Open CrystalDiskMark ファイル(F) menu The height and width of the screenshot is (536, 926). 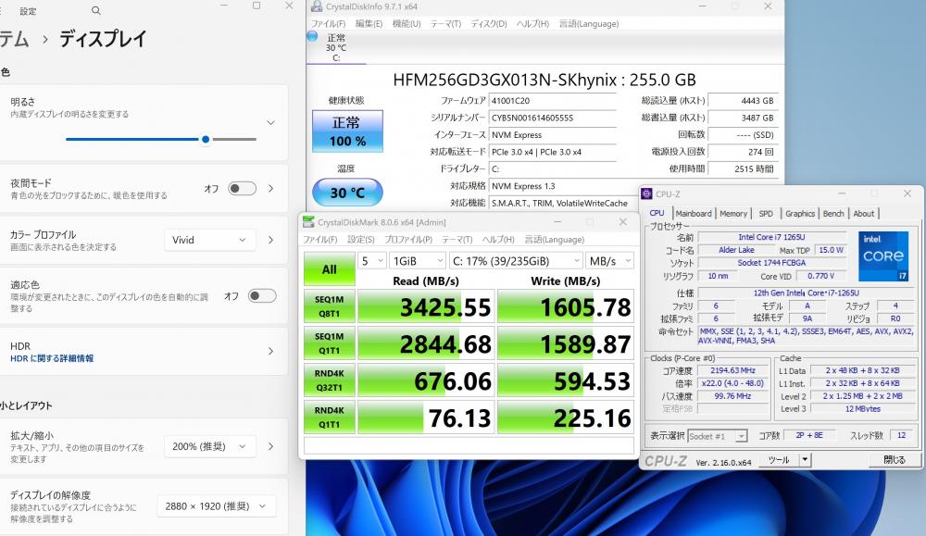[x=320, y=239]
